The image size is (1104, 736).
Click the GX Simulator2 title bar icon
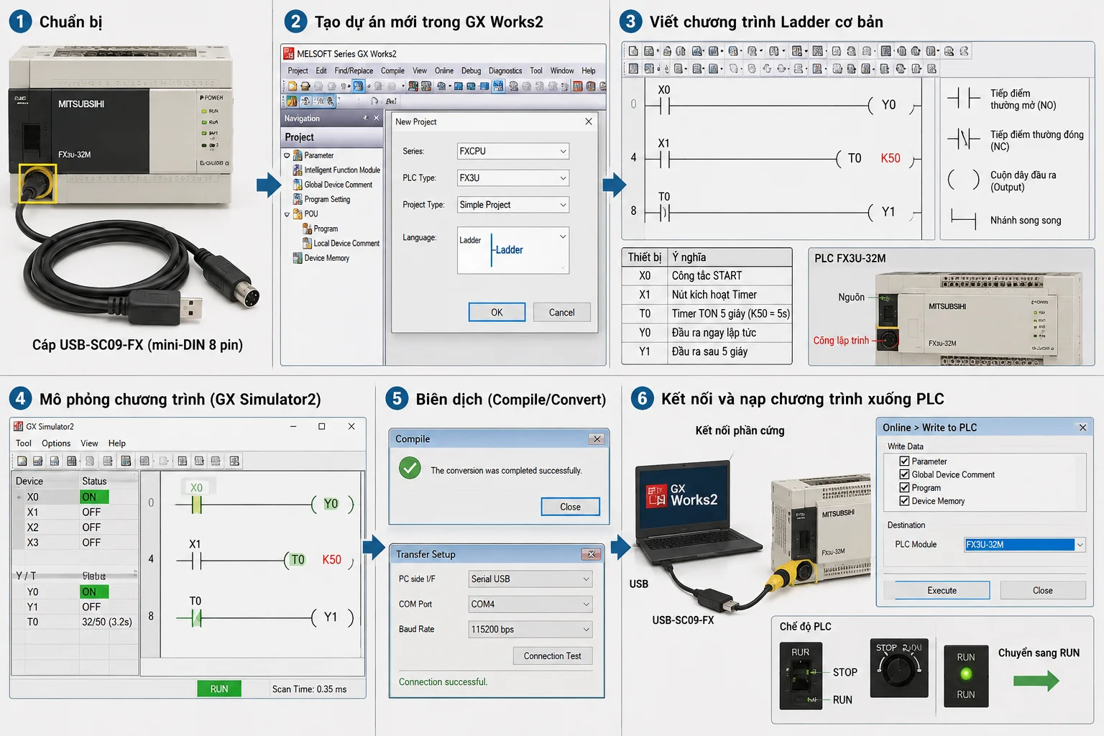click(x=18, y=426)
